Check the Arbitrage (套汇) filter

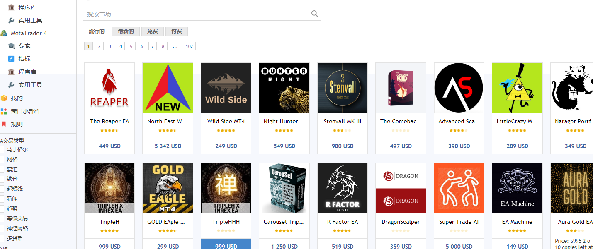point(2,169)
